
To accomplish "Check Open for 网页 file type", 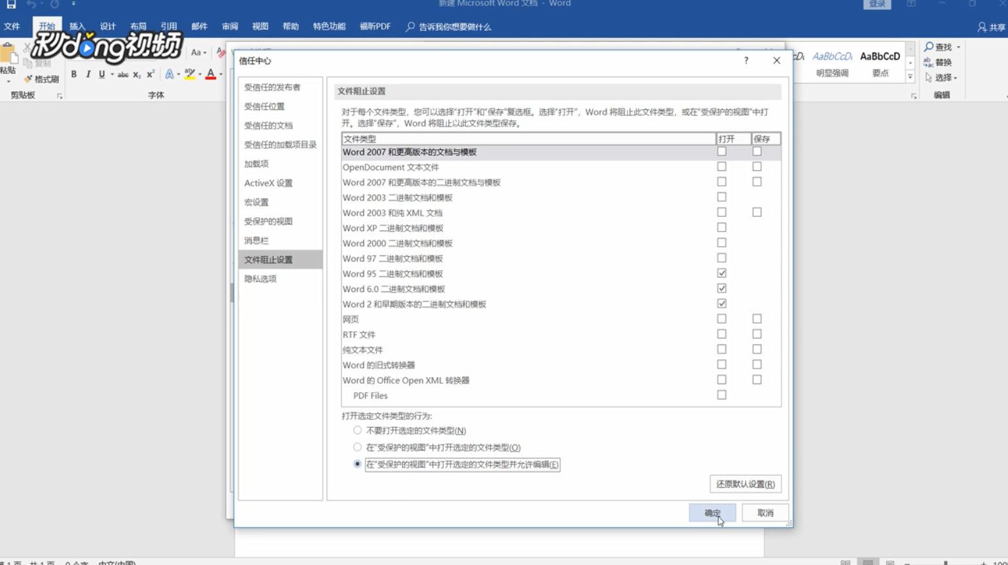I will pos(721,319).
